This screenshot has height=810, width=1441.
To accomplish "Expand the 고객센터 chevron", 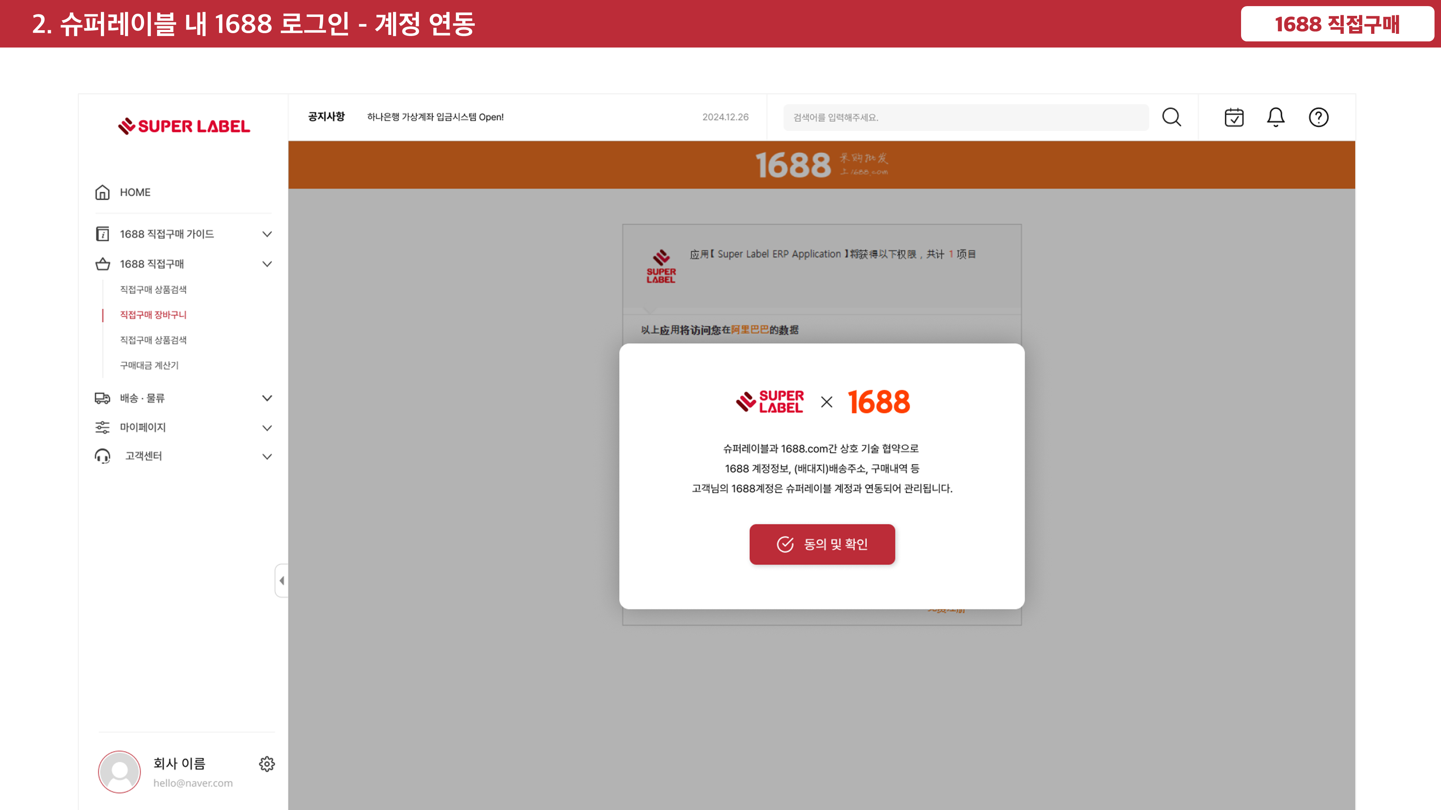I will 267,457.
